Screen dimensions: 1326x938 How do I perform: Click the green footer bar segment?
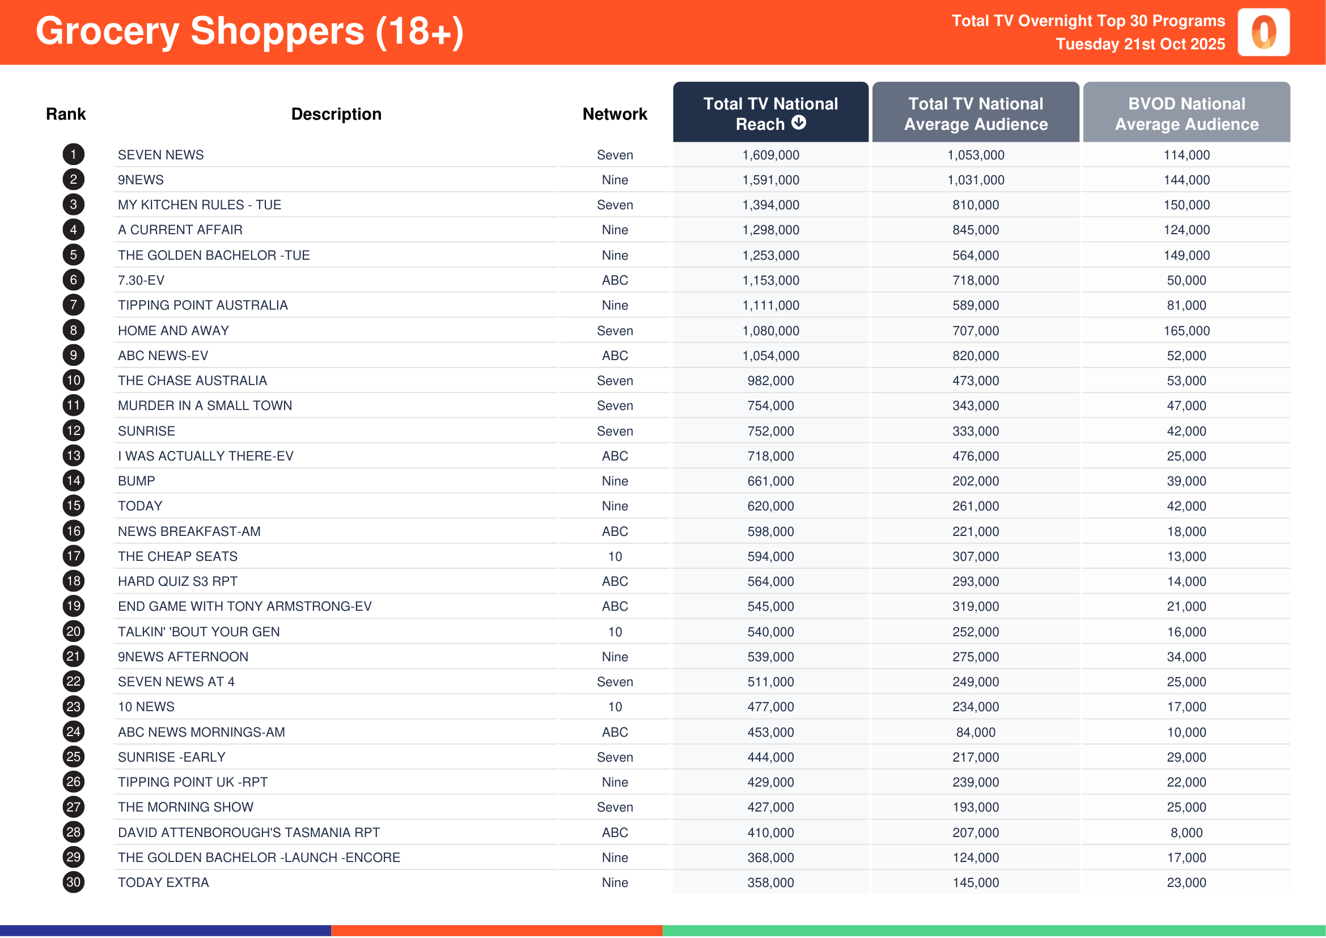click(x=993, y=930)
